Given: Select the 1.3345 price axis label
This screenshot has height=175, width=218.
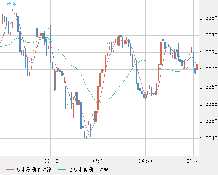Looking at the screenshot, I should pyautogui.click(x=209, y=138).
